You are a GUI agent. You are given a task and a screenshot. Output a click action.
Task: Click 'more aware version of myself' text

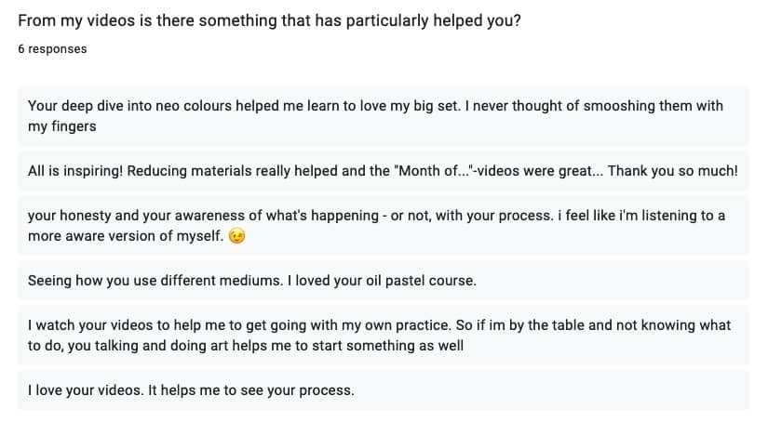coord(126,236)
